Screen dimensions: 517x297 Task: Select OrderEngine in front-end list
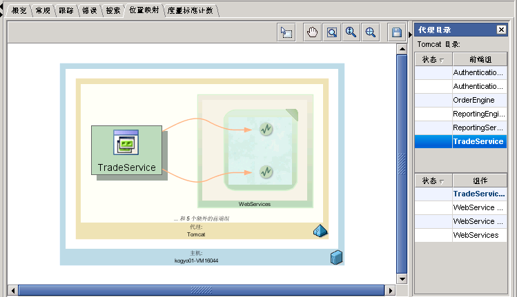click(460, 100)
